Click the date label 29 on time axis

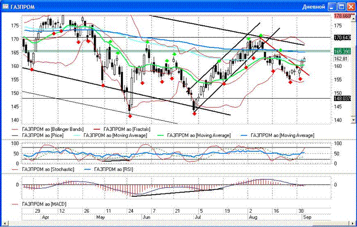[x=38, y=211]
